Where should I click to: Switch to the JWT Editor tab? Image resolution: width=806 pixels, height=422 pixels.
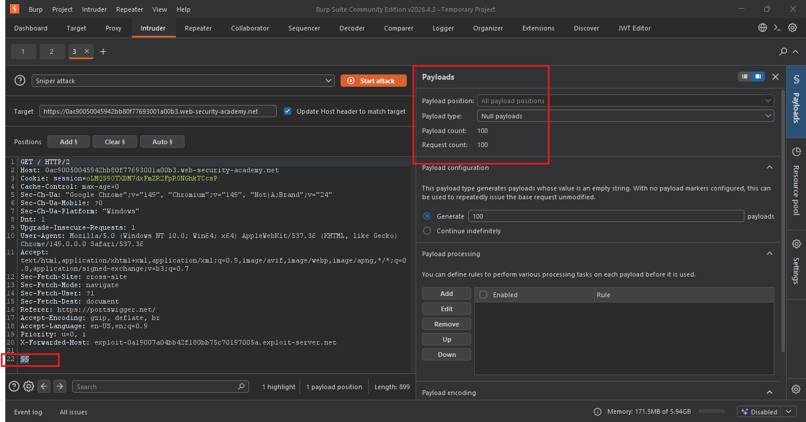634,28
